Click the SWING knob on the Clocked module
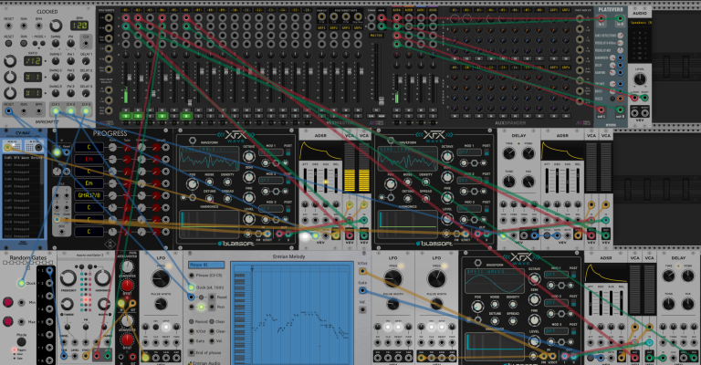Screen dimensions: 701x365 [x=56, y=43]
